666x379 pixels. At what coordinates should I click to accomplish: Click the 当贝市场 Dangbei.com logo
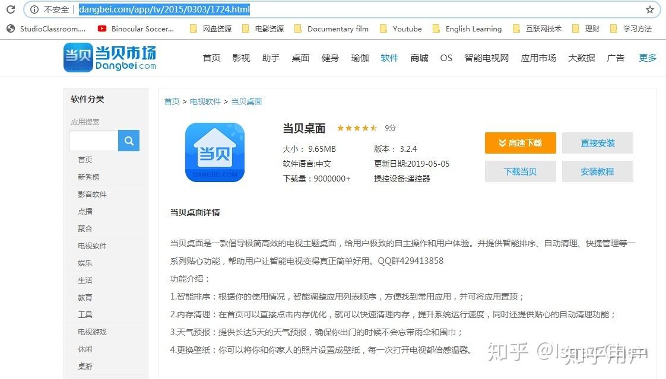coord(110,58)
